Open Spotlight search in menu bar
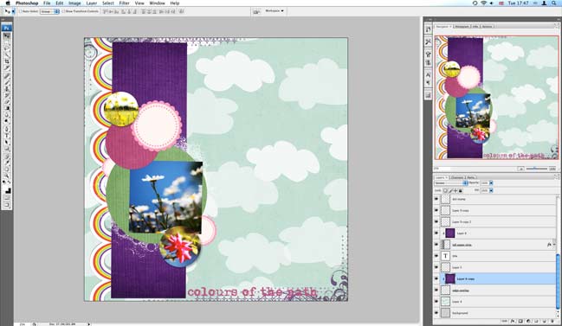Image resolution: width=562 pixels, height=326 pixels. [x=554, y=3]
